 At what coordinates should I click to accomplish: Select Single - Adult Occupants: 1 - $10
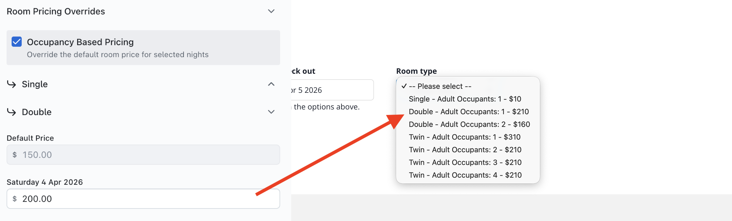click(x=465, y=99)
